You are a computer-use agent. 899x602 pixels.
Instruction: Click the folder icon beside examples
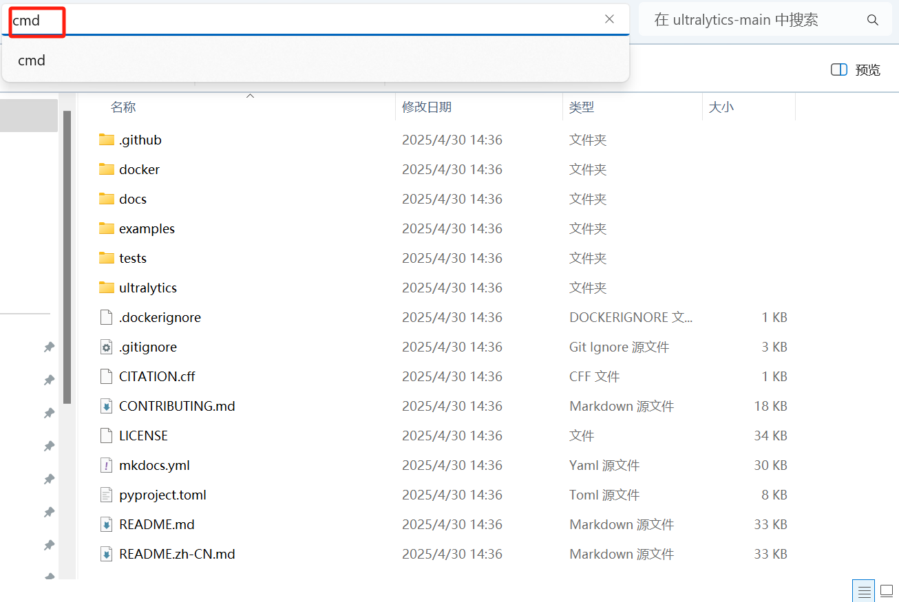(106, 228)
